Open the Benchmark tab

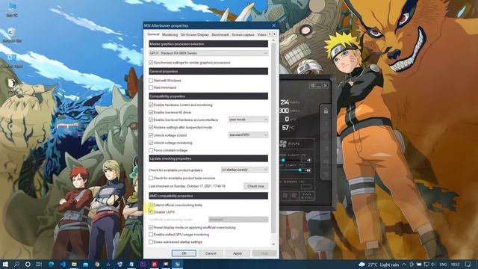[220, 35]
